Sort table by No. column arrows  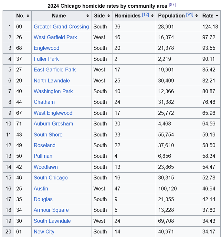click(x=28, y=16)
